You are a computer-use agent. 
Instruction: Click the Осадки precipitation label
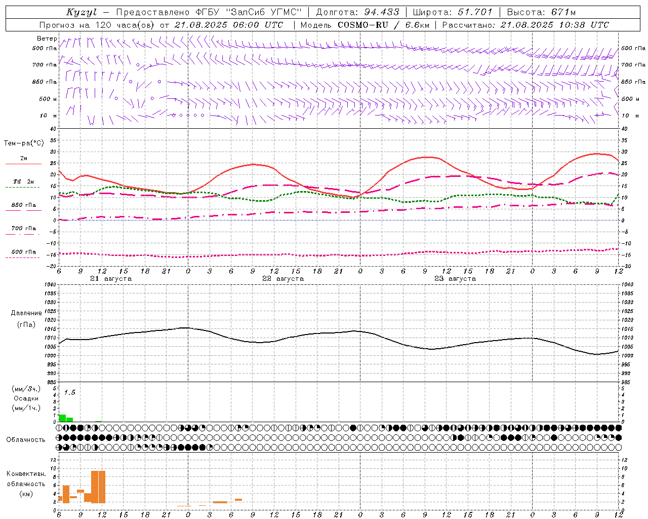tap(26, 398)
